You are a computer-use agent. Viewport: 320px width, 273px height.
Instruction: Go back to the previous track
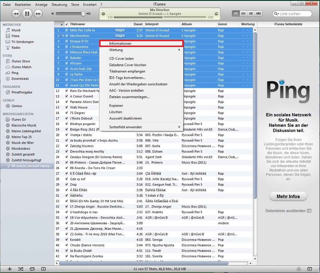(16, 13)
